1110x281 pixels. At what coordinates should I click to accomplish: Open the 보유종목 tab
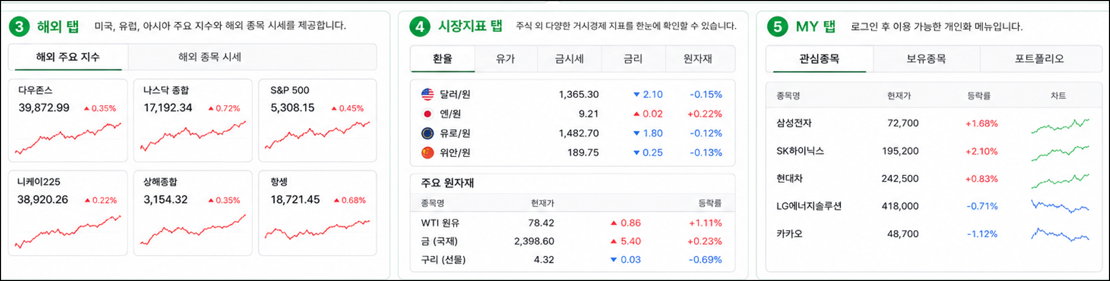(x=926, y=58)
